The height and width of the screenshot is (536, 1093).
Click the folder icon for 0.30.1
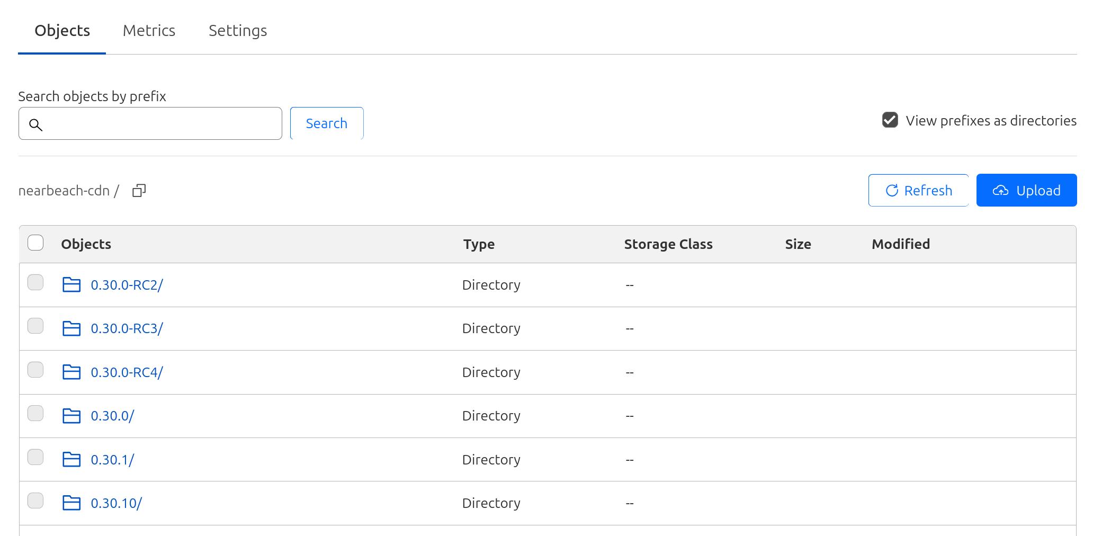tap(71, 460)
